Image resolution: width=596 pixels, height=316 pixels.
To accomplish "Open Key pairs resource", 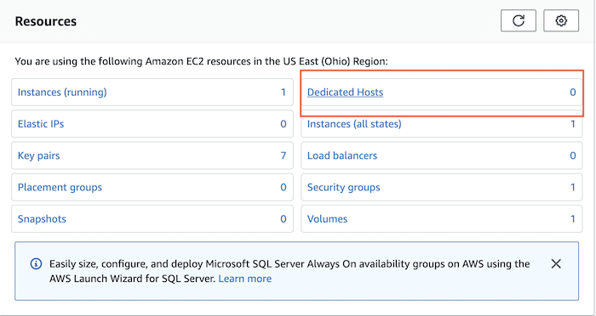I will 39,155.
